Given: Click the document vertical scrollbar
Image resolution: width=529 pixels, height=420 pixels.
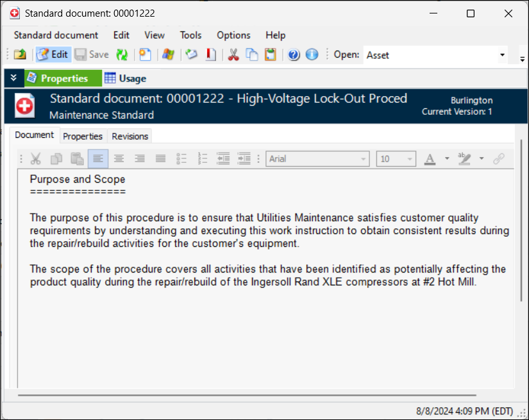Looking at the screenshot, I should pos(521,220).
